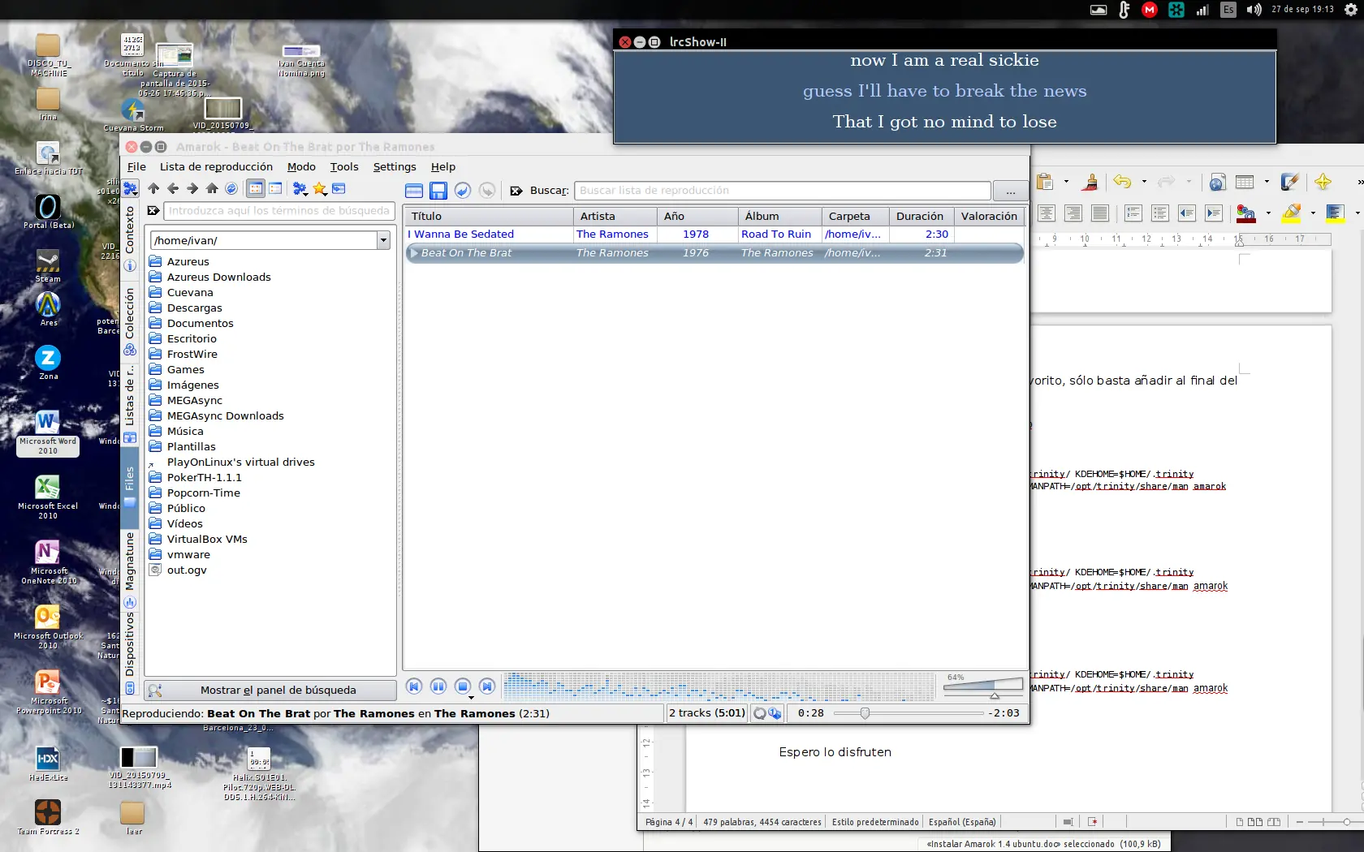Clear the playlist search filter

click(x=516, y=191)
